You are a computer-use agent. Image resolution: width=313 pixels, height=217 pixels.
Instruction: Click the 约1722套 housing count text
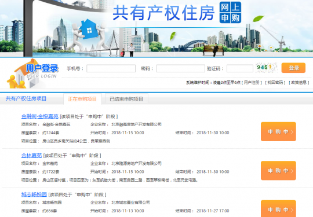50,172
